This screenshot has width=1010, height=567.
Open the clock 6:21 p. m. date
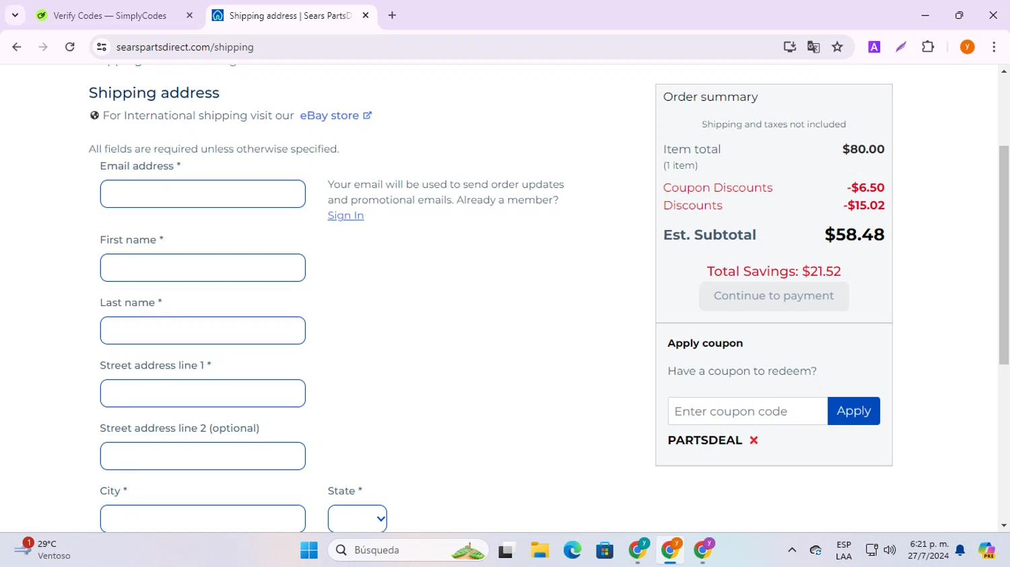point(928,550)
